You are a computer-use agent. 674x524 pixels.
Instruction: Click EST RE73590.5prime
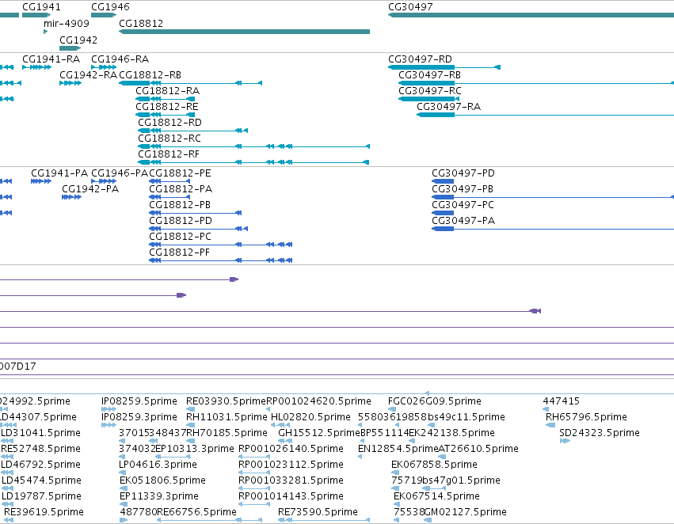[x=318, y=512]
